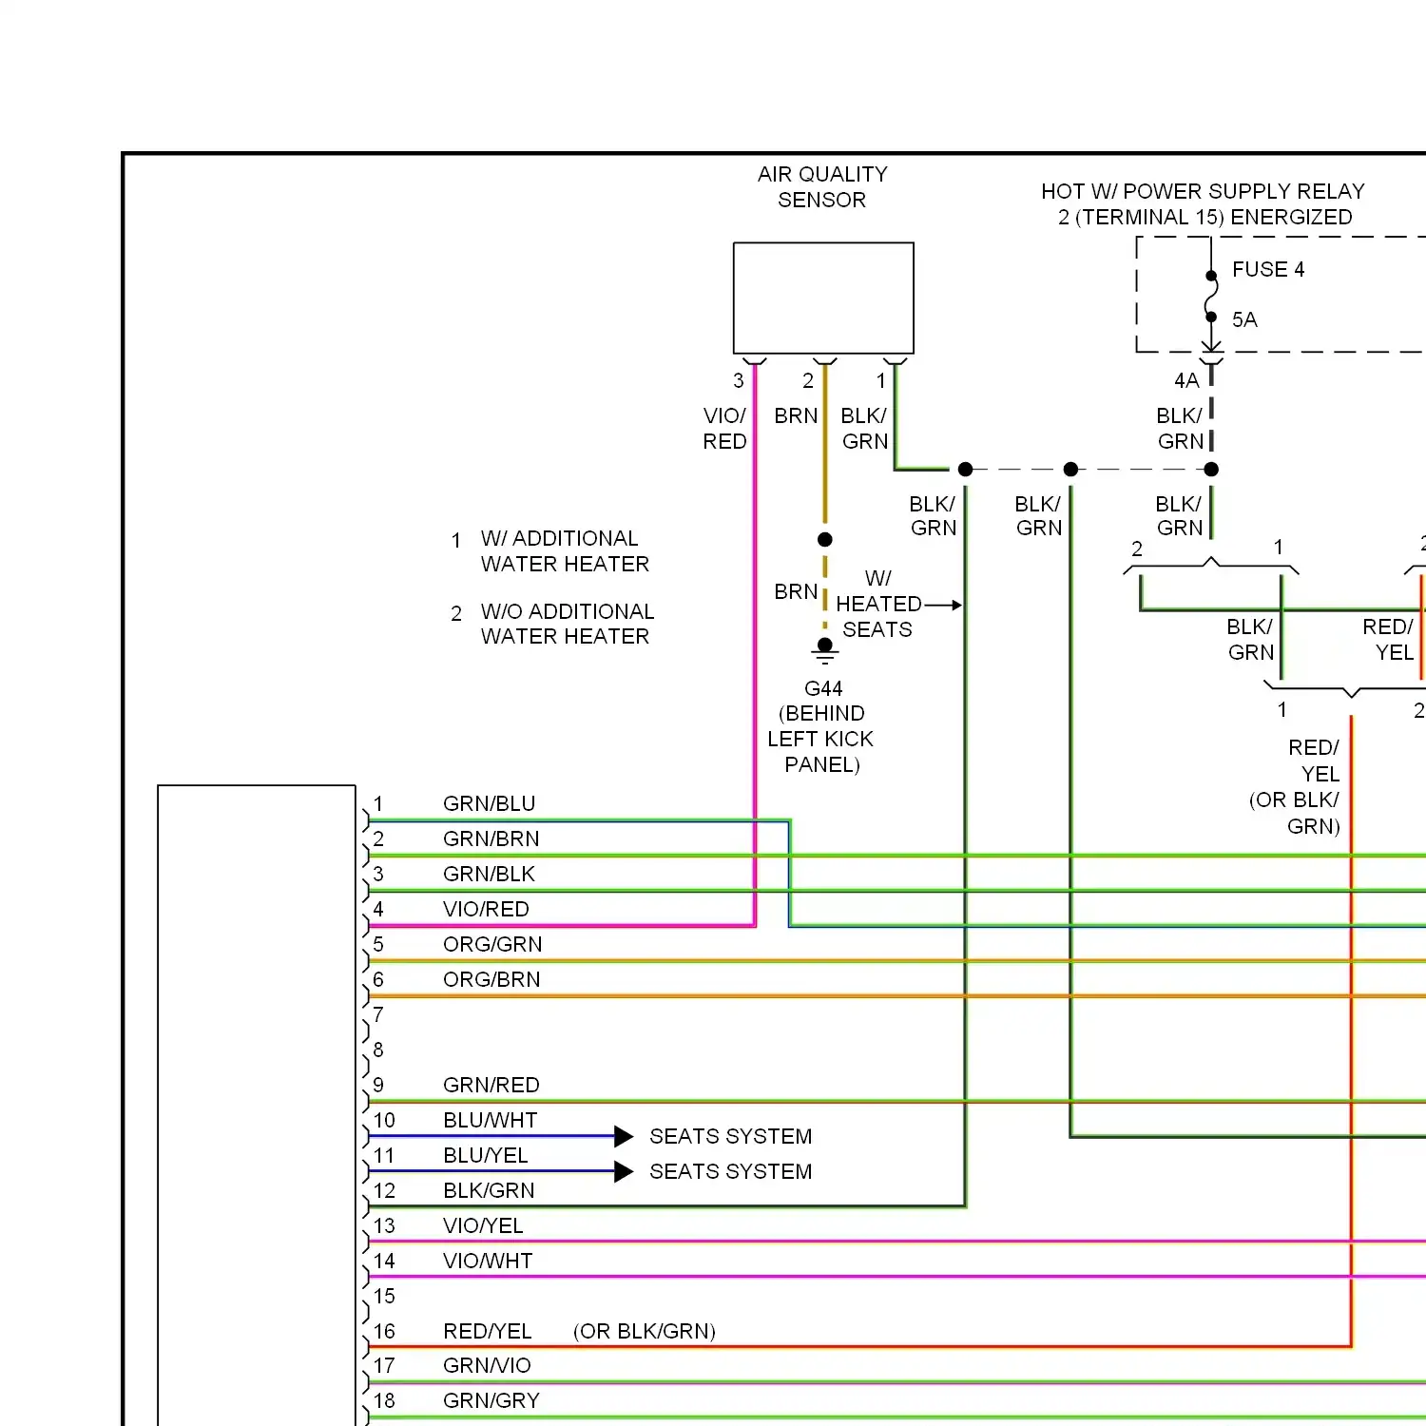Screen dimensions: 1426x1426
Task: Click the AIR QUALITY SENSOR label
Action: coord(822,187)
